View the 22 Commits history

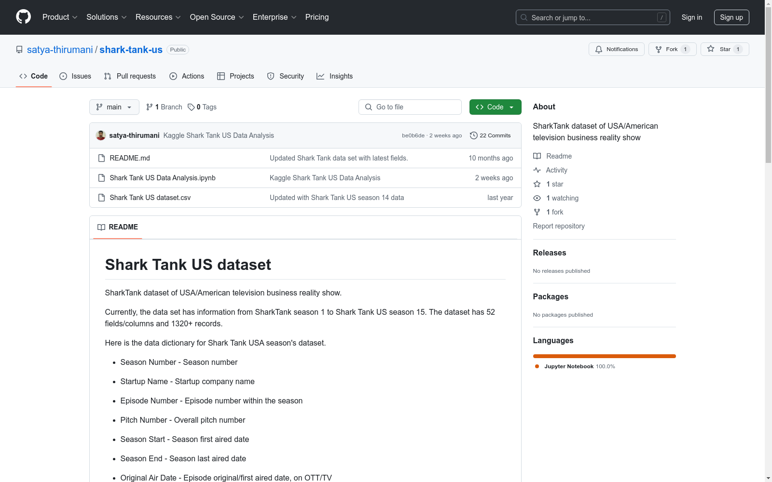tap(490, 135)
